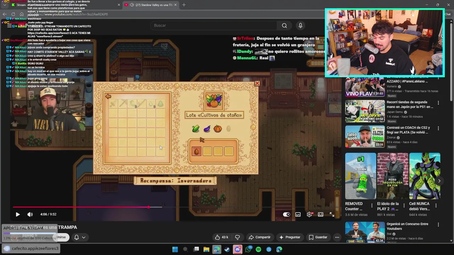Open Steam from the taskbar
The image size is (454, 255).
click(x=227, y=249)
